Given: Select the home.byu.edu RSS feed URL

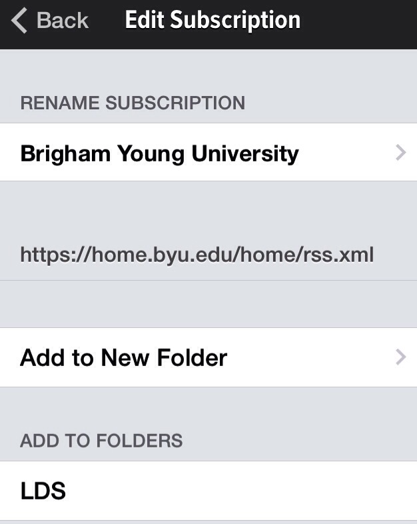Looking at the screenshot, I should click(x=197, y=255).
